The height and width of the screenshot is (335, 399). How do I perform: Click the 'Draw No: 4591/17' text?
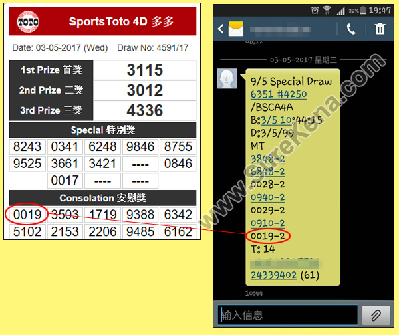tap(153, 48)
